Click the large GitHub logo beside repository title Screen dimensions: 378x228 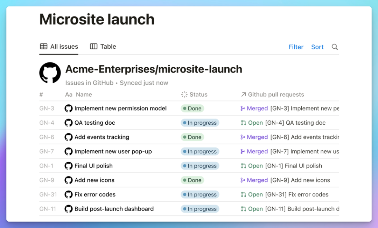(50, 73)
